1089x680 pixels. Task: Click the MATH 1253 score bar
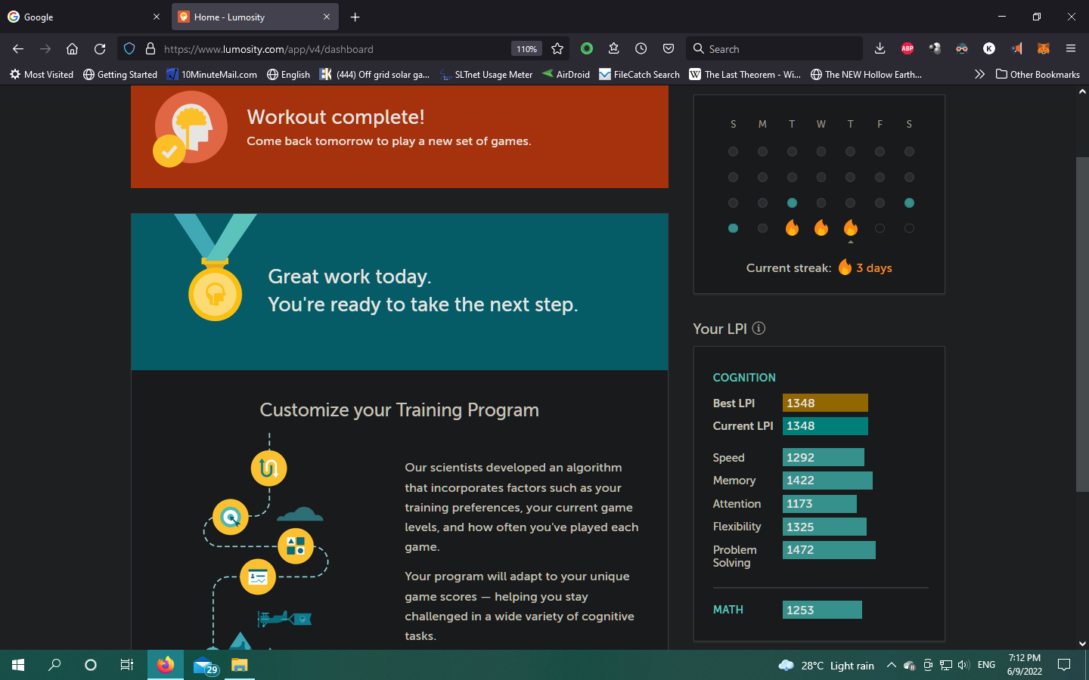tap(822, 610)
